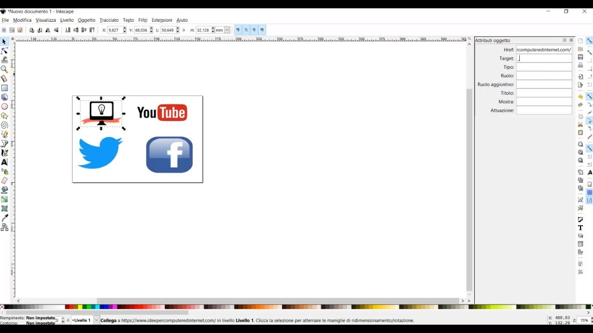593x333 pixels.
Task: Open the Livello menu
Action: pos(67,20)
